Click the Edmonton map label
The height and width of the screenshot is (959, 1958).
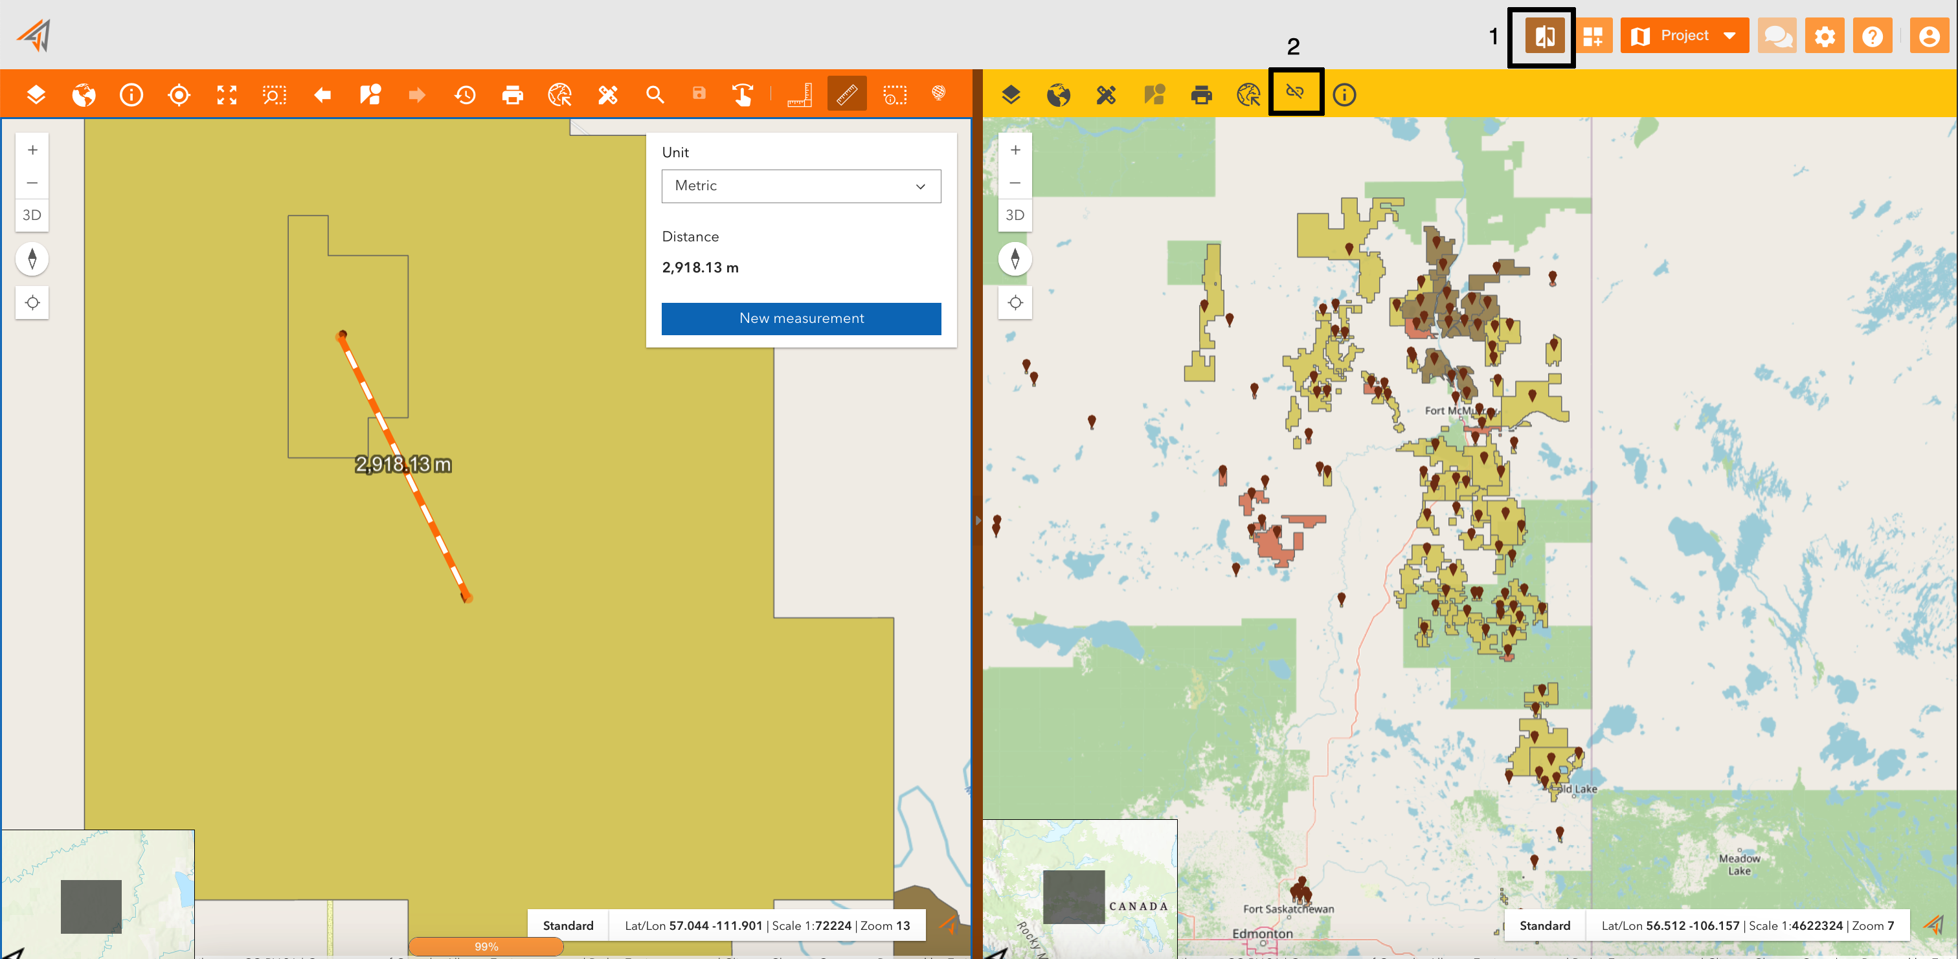(1263, 934)
